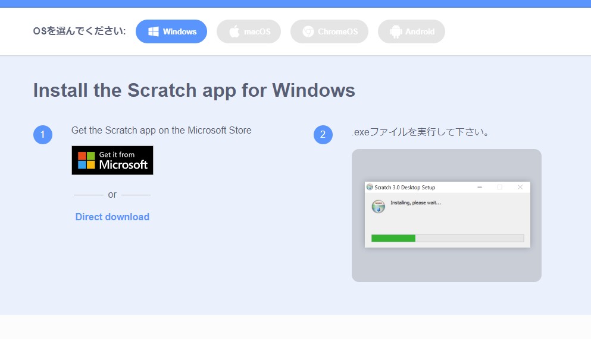Open the Get it from Microsoft badge
The image size is (591, 339).
coord(112,160)
